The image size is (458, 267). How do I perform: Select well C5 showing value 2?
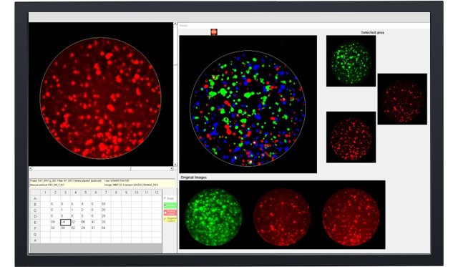tap(86, 210)
